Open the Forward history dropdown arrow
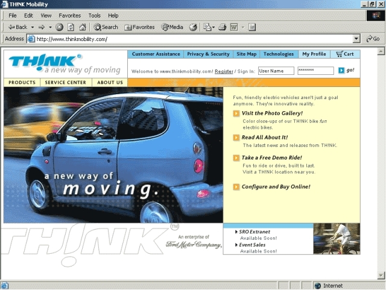 pyautogui.click(x=50, y=27)
